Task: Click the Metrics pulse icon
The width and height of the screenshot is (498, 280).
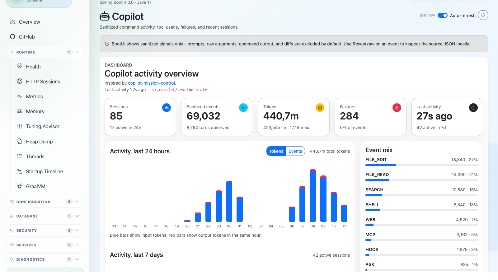Action: pyautogui.click(x=20, y=96)
